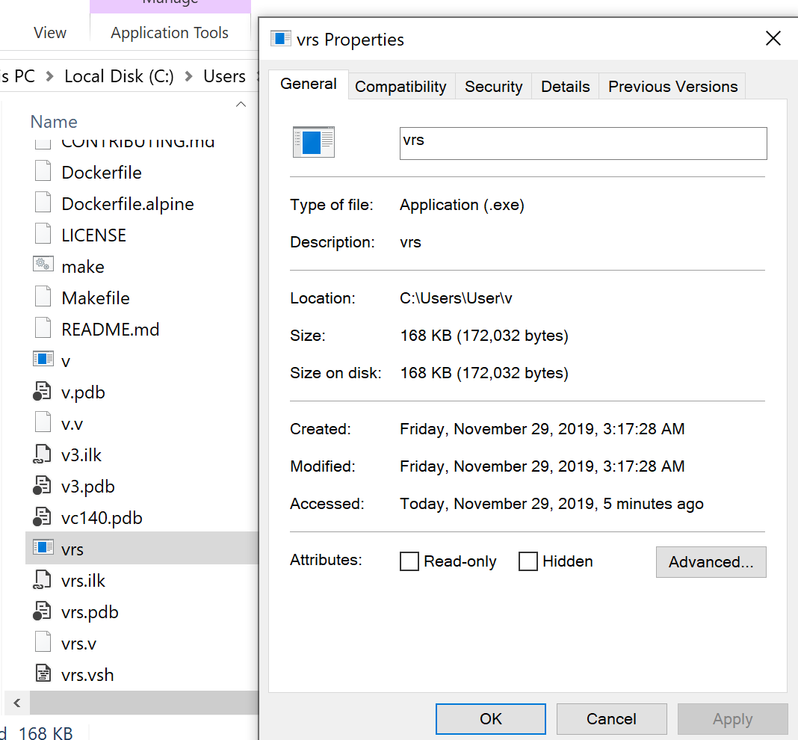This screenshot has height=740, width=798.
Task: Open the Details tab
Action: click(566, 87)
